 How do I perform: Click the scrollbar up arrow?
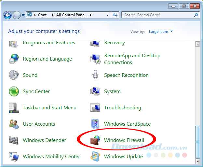click(x=197, y=44)
